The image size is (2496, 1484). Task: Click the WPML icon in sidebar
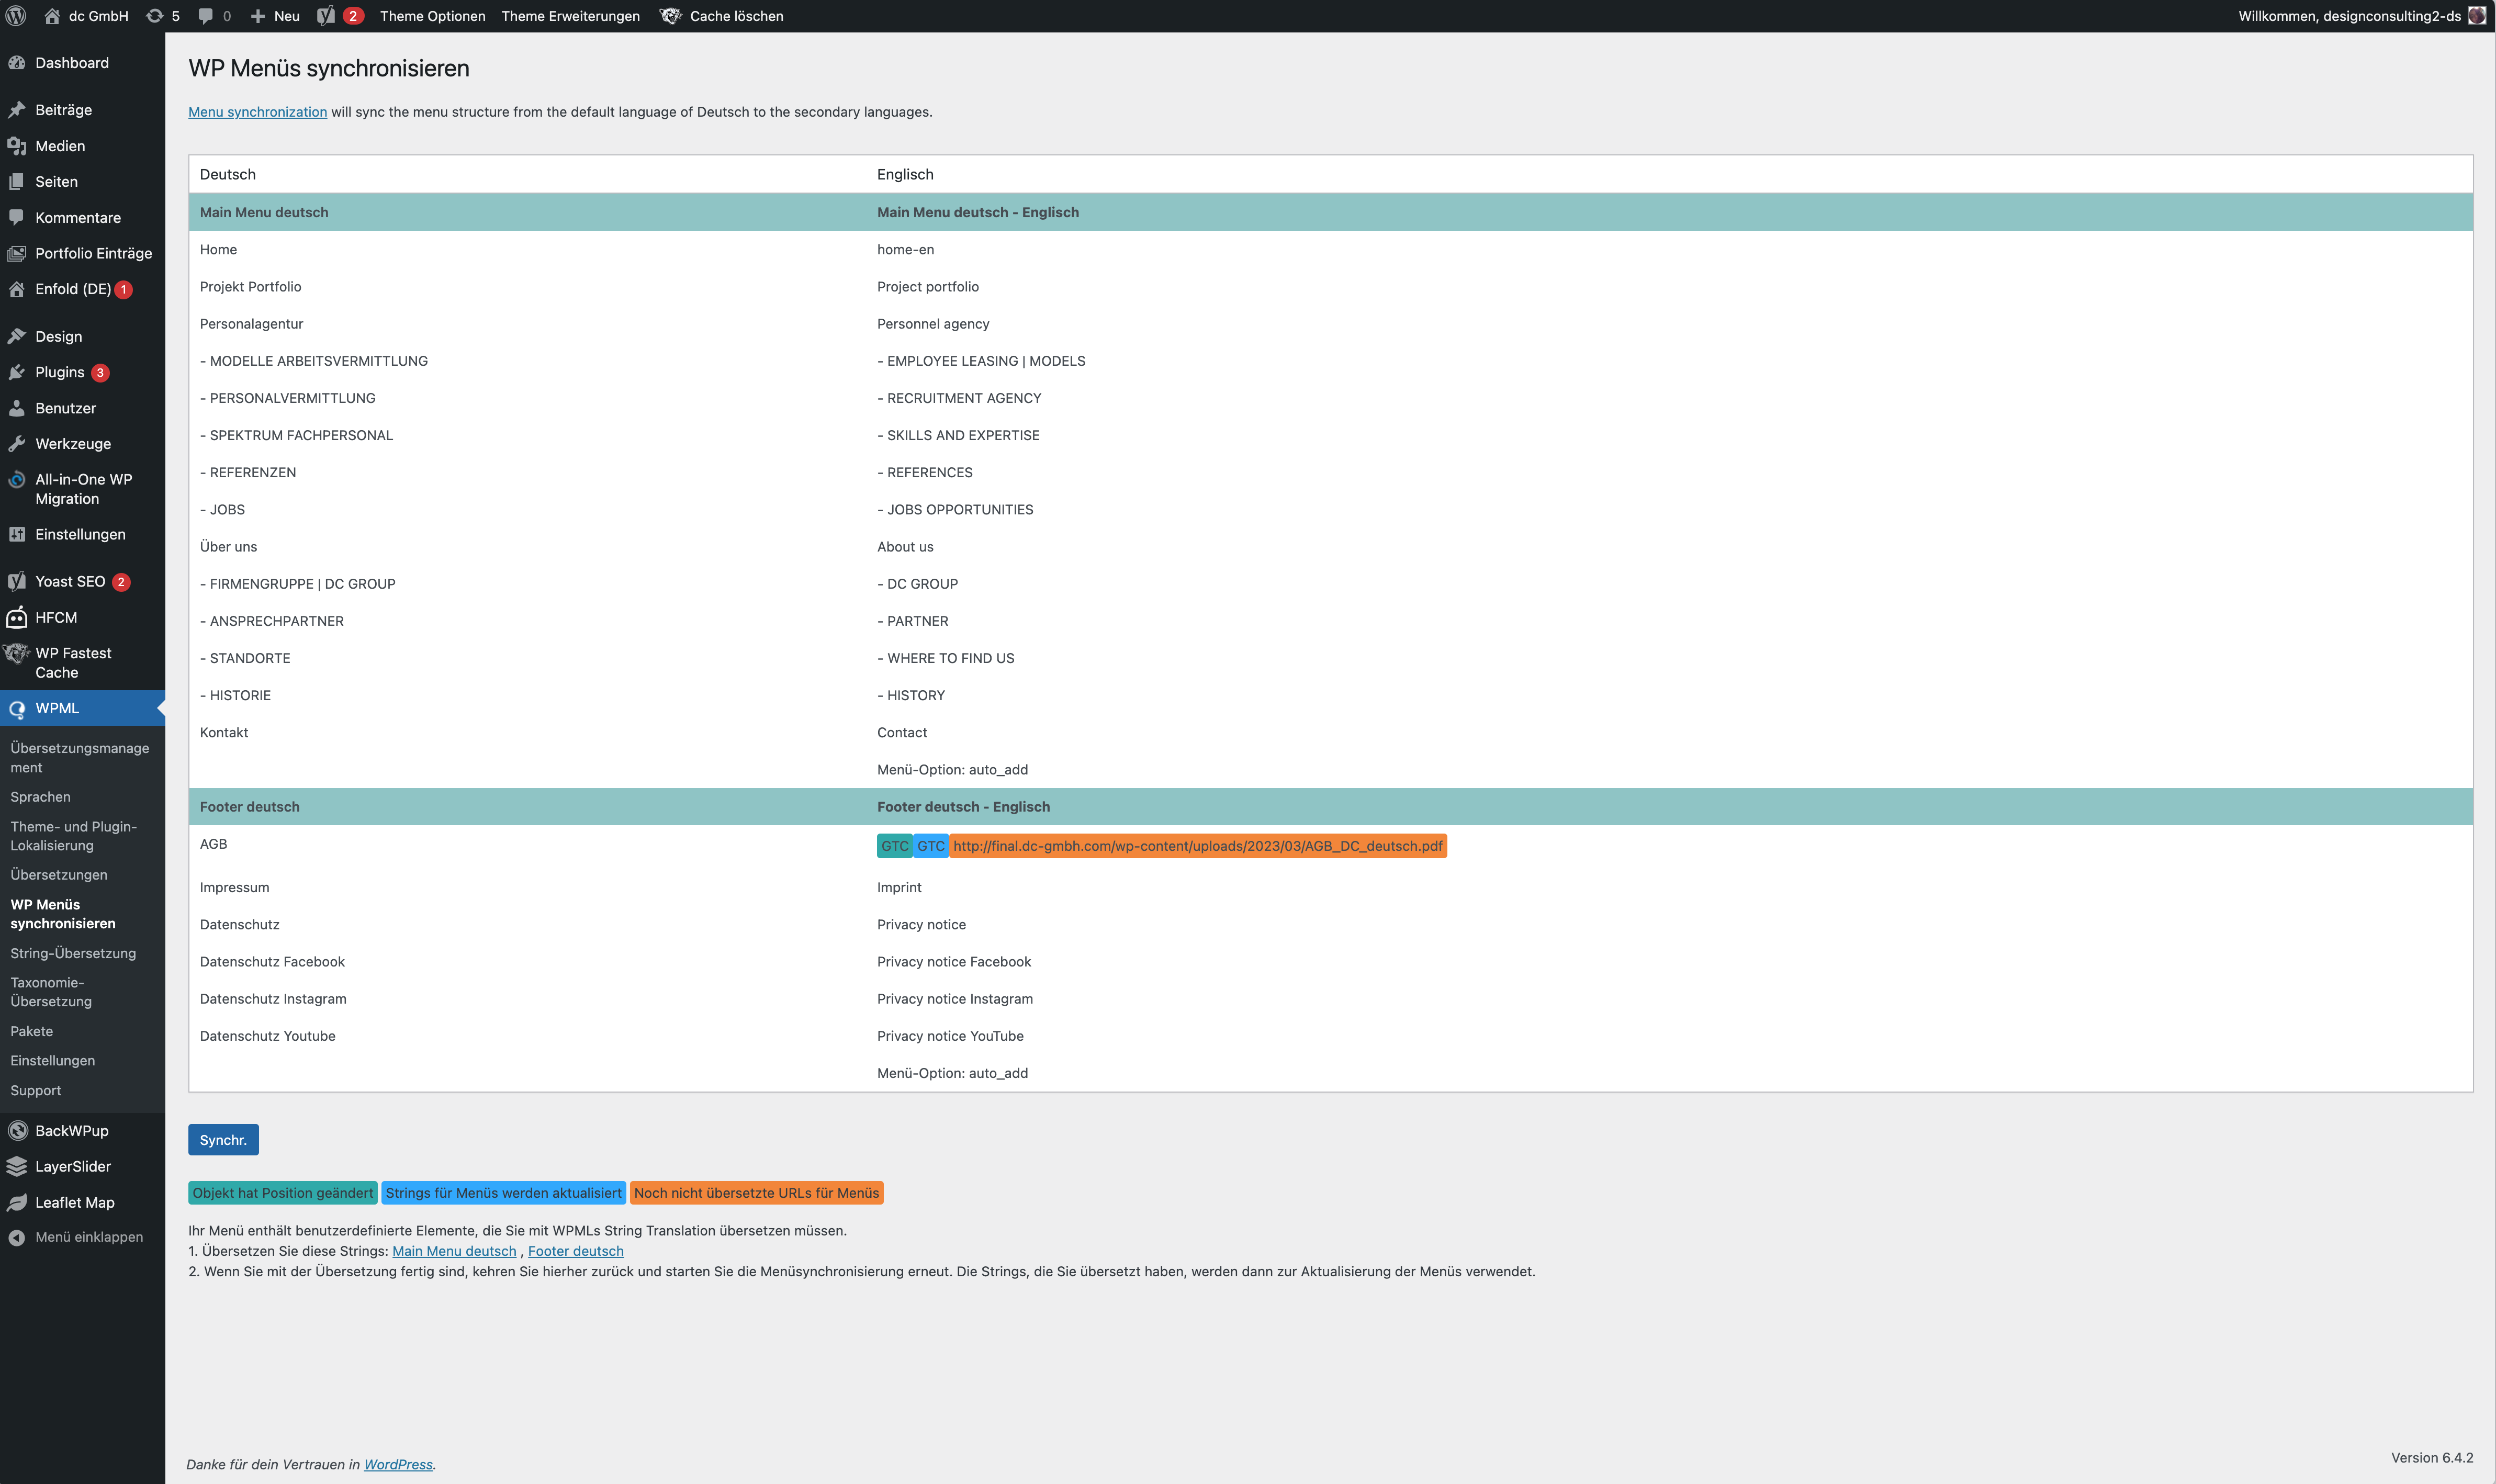coord(17,709)
